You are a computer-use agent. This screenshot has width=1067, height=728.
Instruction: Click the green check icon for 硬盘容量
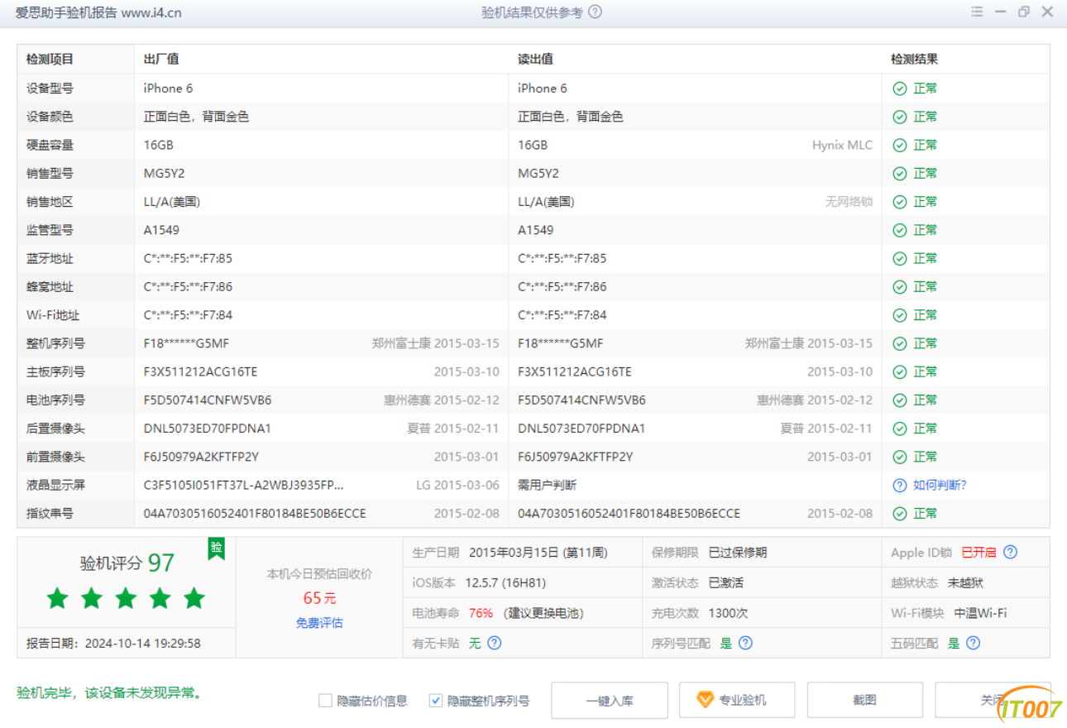(900, 145)
